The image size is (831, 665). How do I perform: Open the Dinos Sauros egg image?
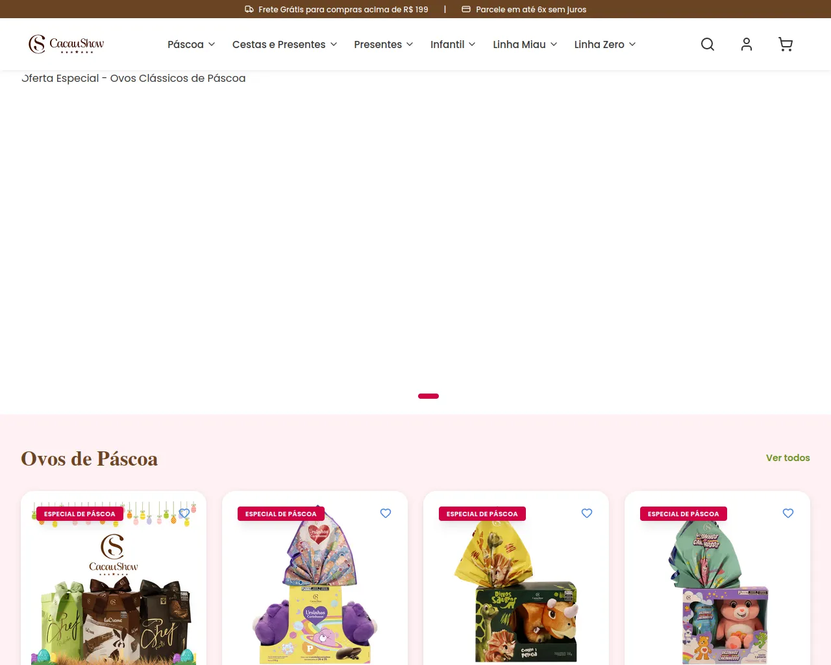click(516, 584)
